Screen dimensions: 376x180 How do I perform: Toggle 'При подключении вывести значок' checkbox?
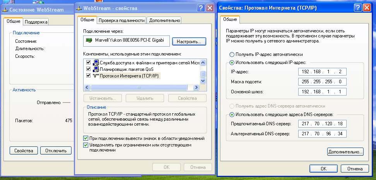pyautogui.click(x=85, y=138)
